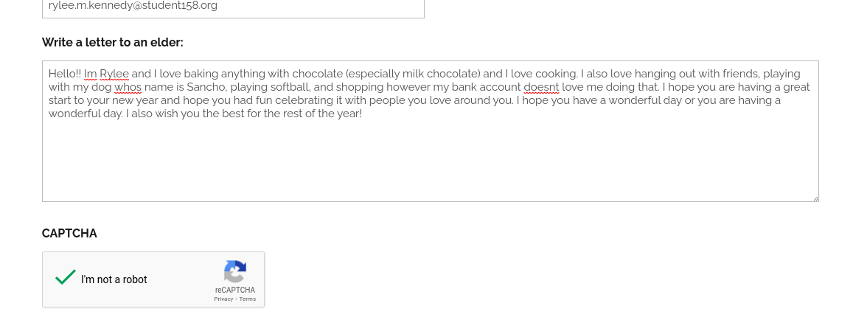
Task: Select the underlined name "Rylee" in the letter
Action: pos(114,74)
